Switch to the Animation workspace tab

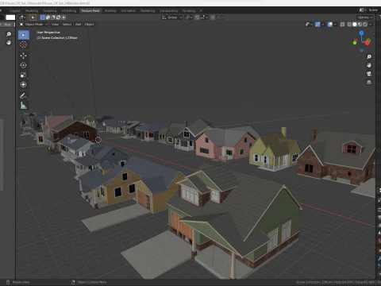click(x=129, y=11)
